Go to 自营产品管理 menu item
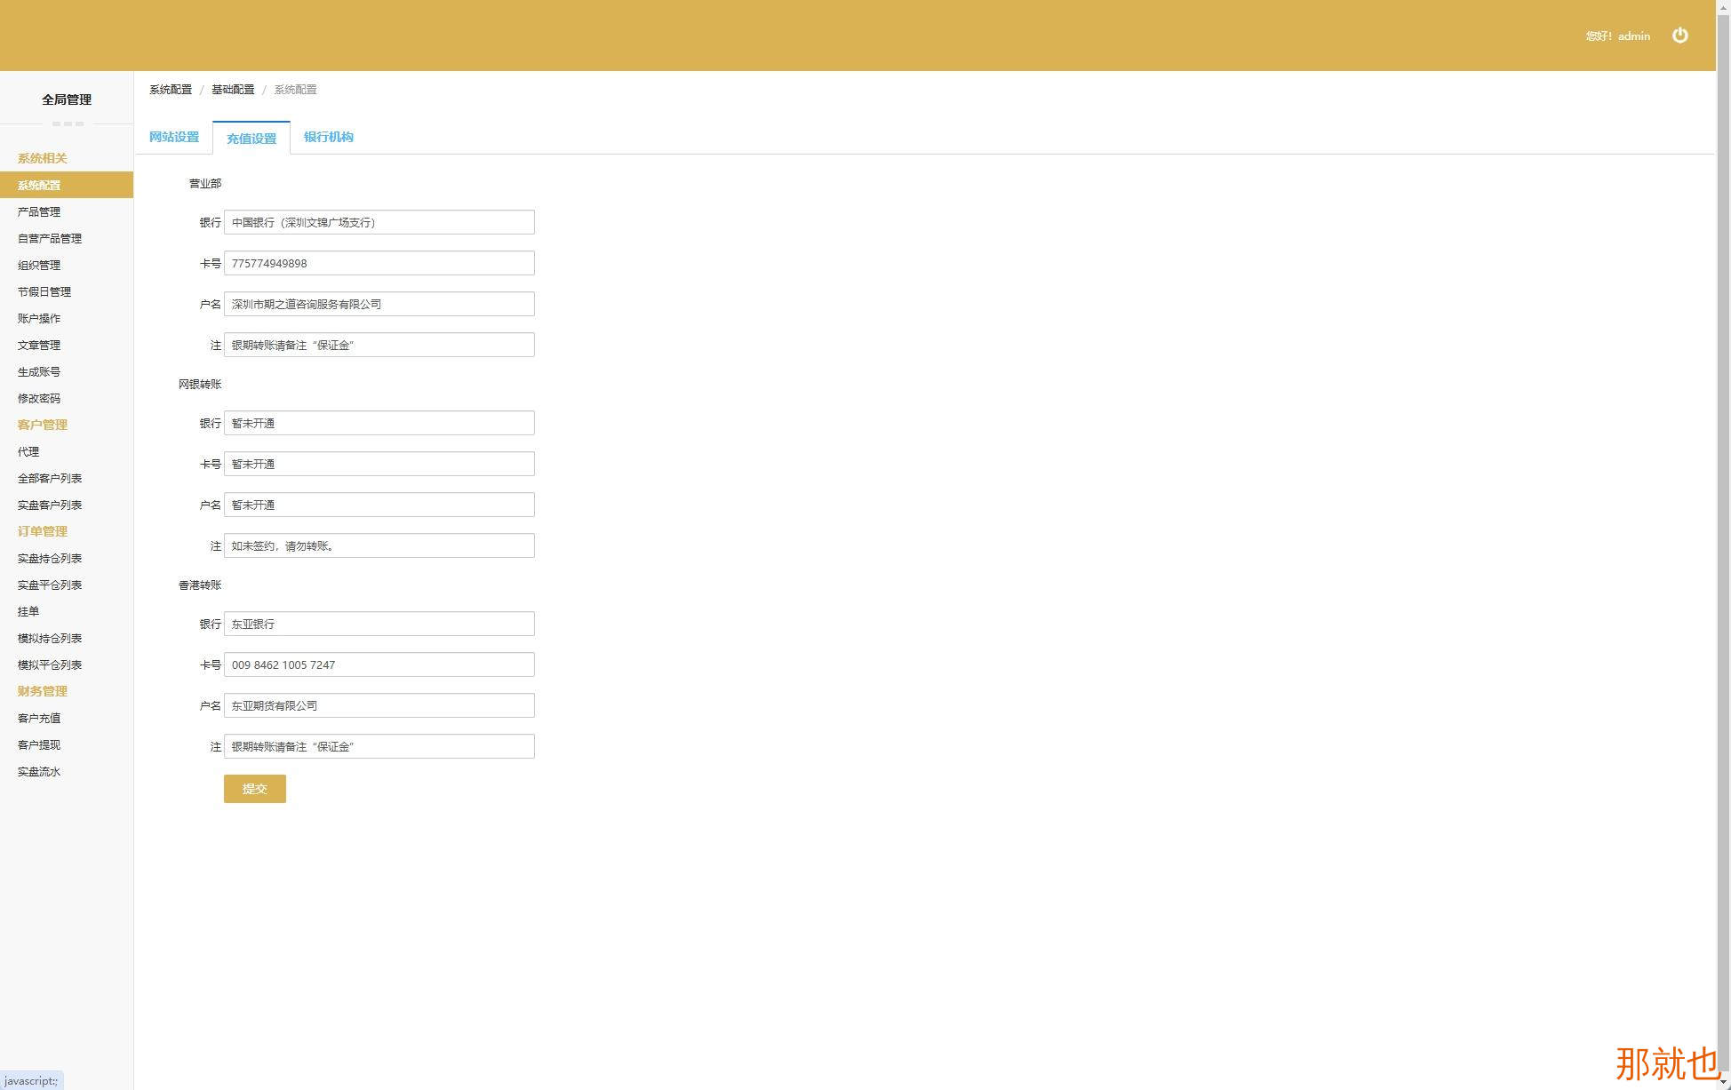Viewport: 1731px width, 1090px height. click(50, 239)
